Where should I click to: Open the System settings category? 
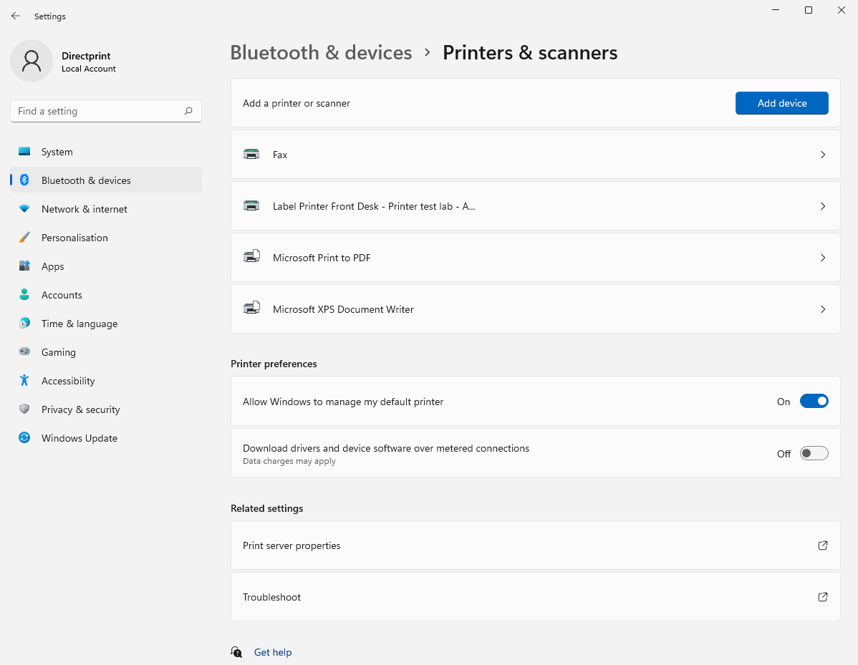(x=106, y=152)
